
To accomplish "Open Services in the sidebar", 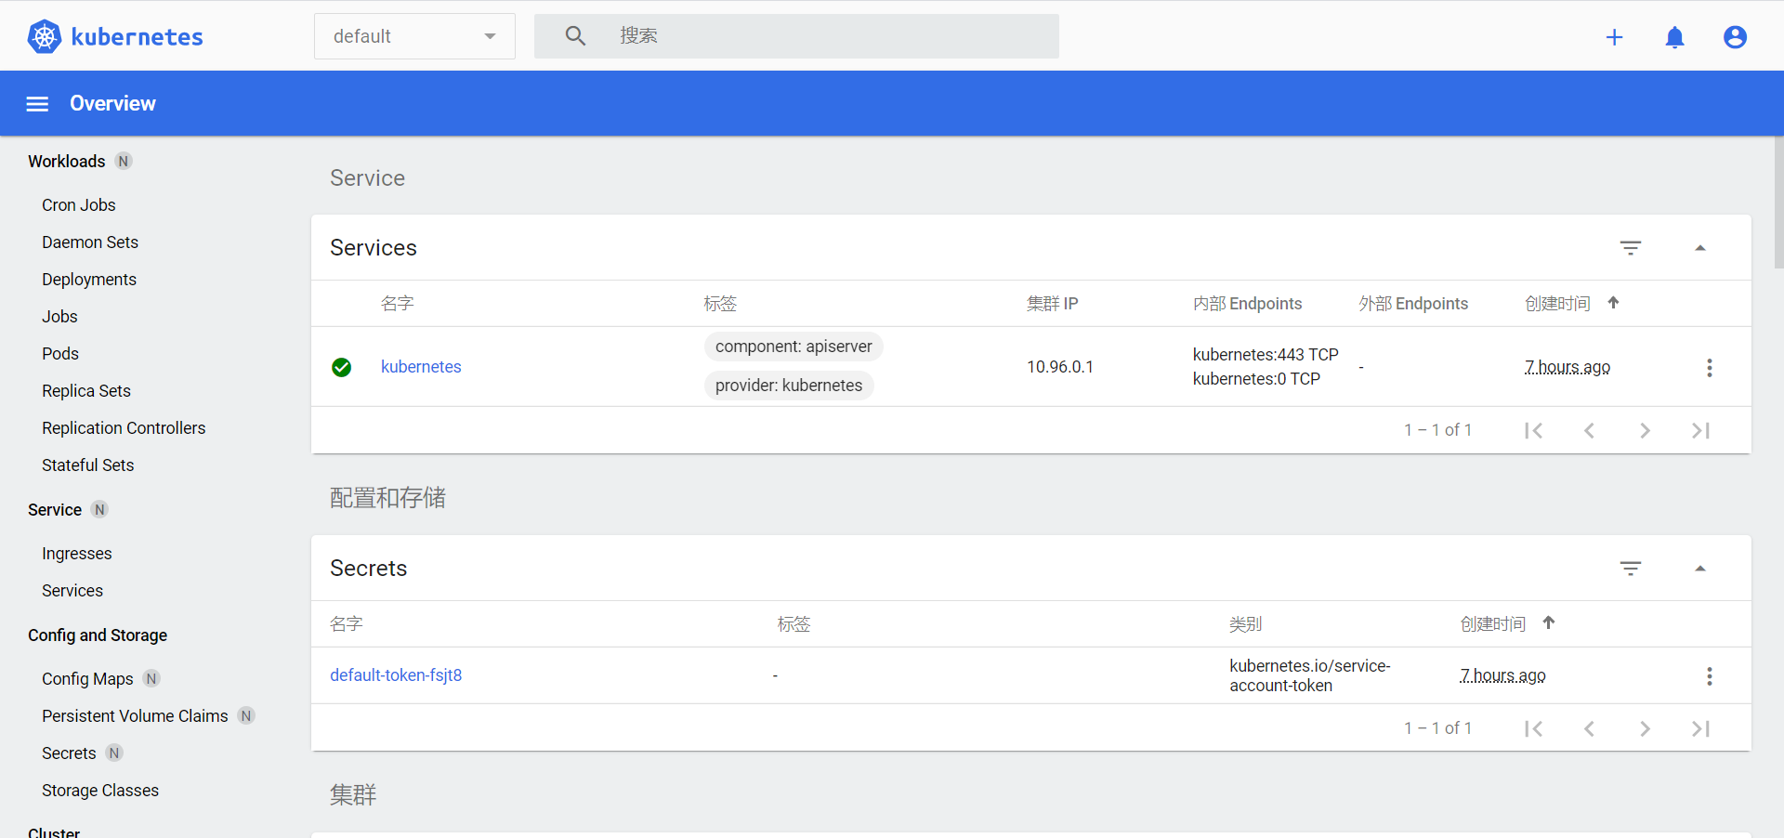I will click(72, 591).
